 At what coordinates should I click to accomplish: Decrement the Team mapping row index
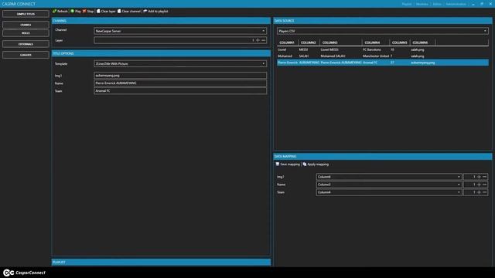485,192
